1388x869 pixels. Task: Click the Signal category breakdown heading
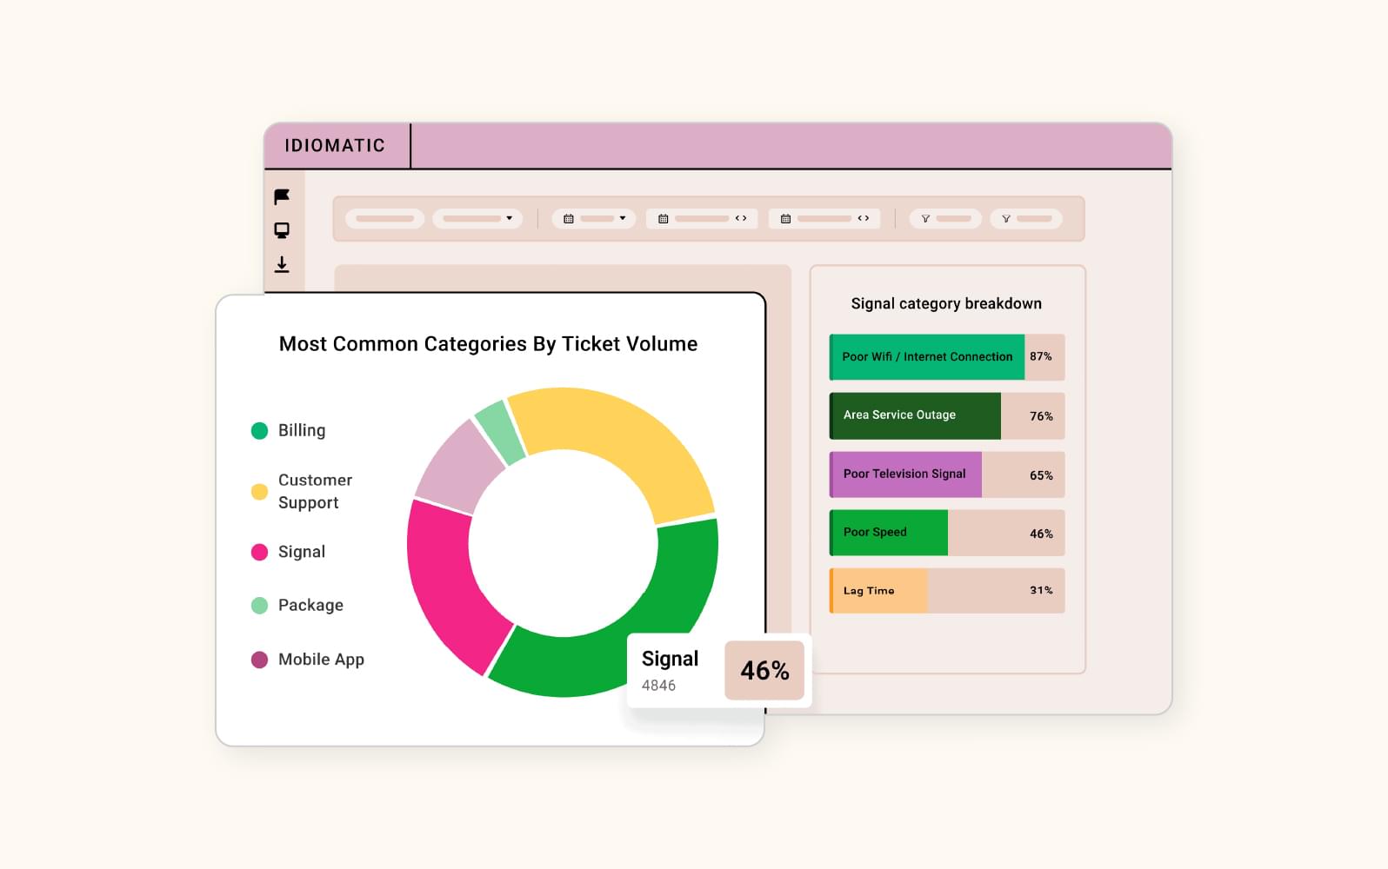[x=946, y=303]
